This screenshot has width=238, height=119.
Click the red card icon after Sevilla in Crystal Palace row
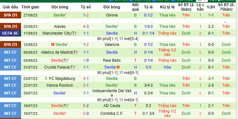(118, 67)
